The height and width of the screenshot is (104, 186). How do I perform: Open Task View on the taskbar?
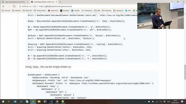pyautogui.click(x=9, y=101)
